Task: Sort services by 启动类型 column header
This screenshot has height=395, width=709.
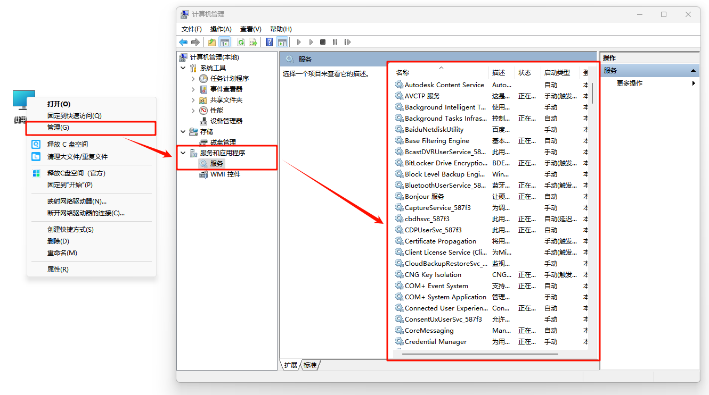Action: tap(557, 73)
